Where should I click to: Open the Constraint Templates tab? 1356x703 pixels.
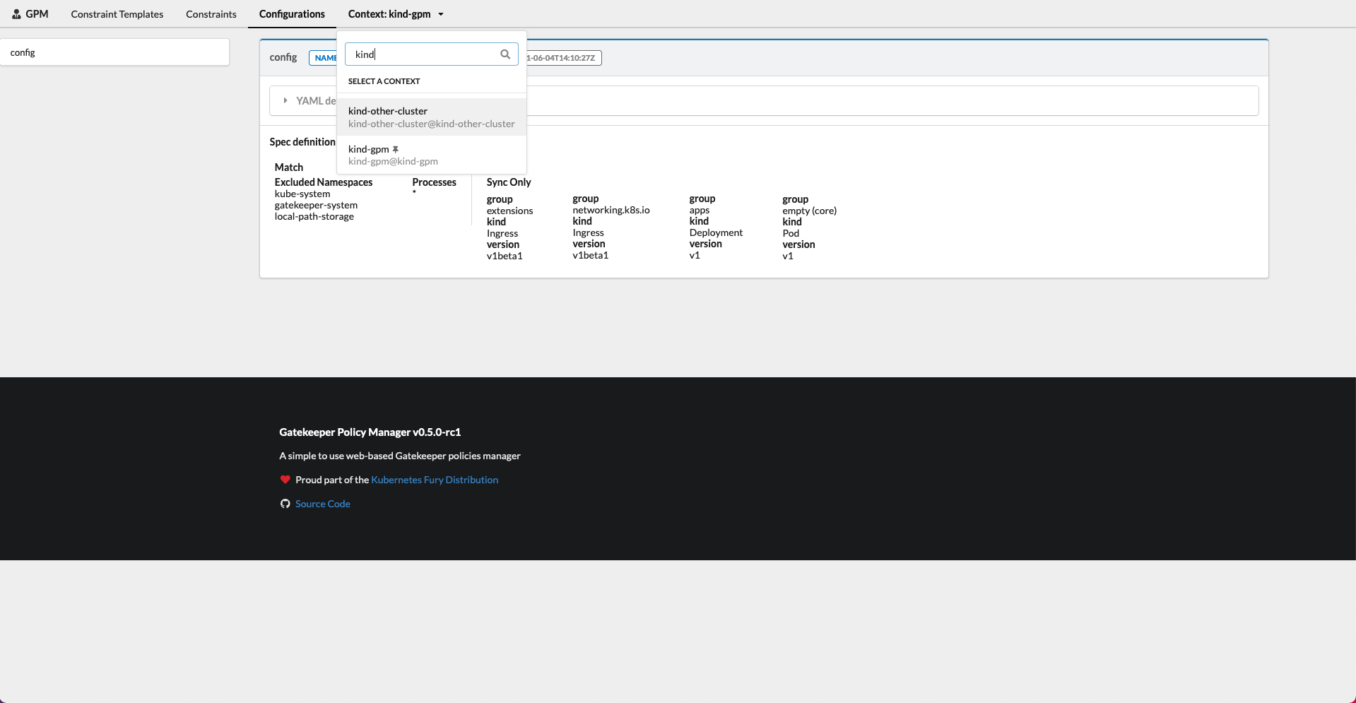pyautogui.click(x=117, y=14)
